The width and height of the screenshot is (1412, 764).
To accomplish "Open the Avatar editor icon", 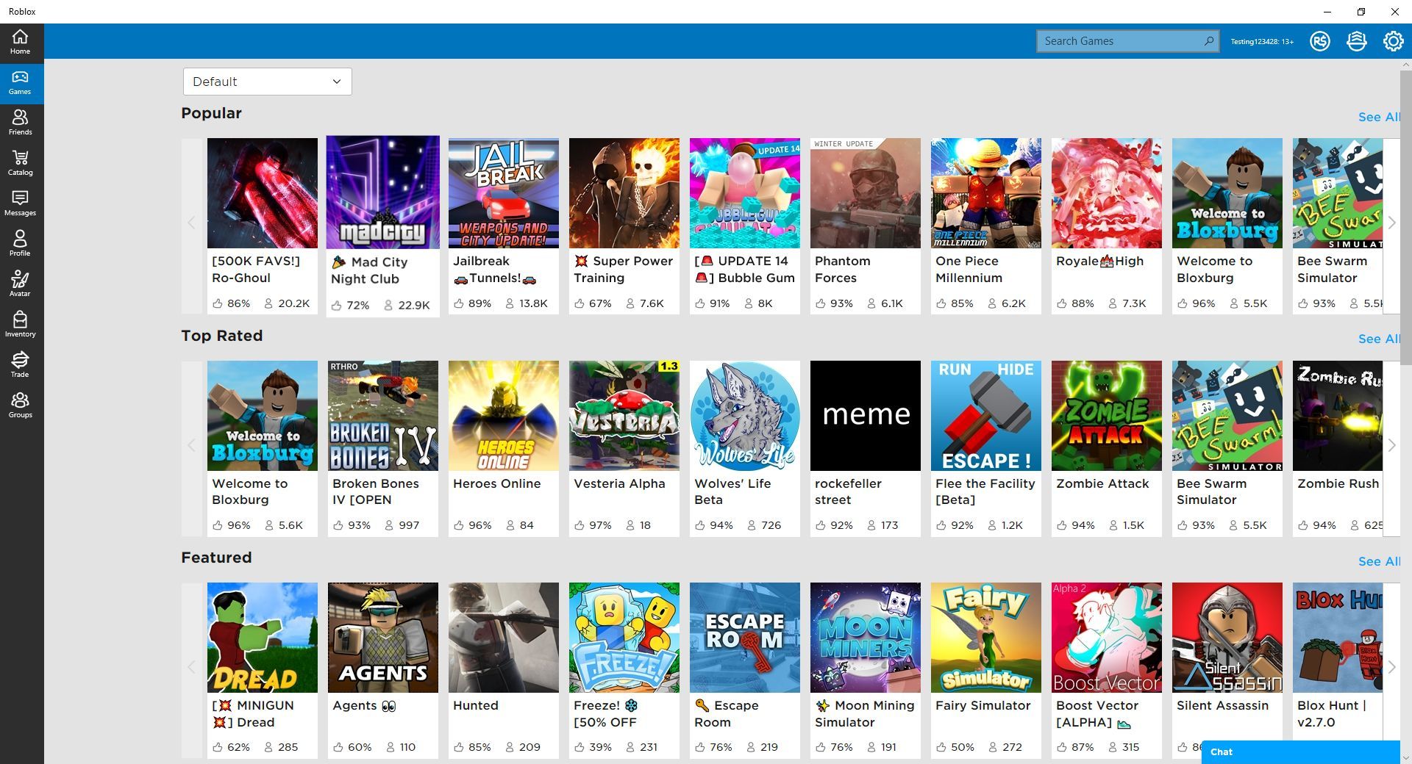I will pyautogui.click(x=20, y=284).
